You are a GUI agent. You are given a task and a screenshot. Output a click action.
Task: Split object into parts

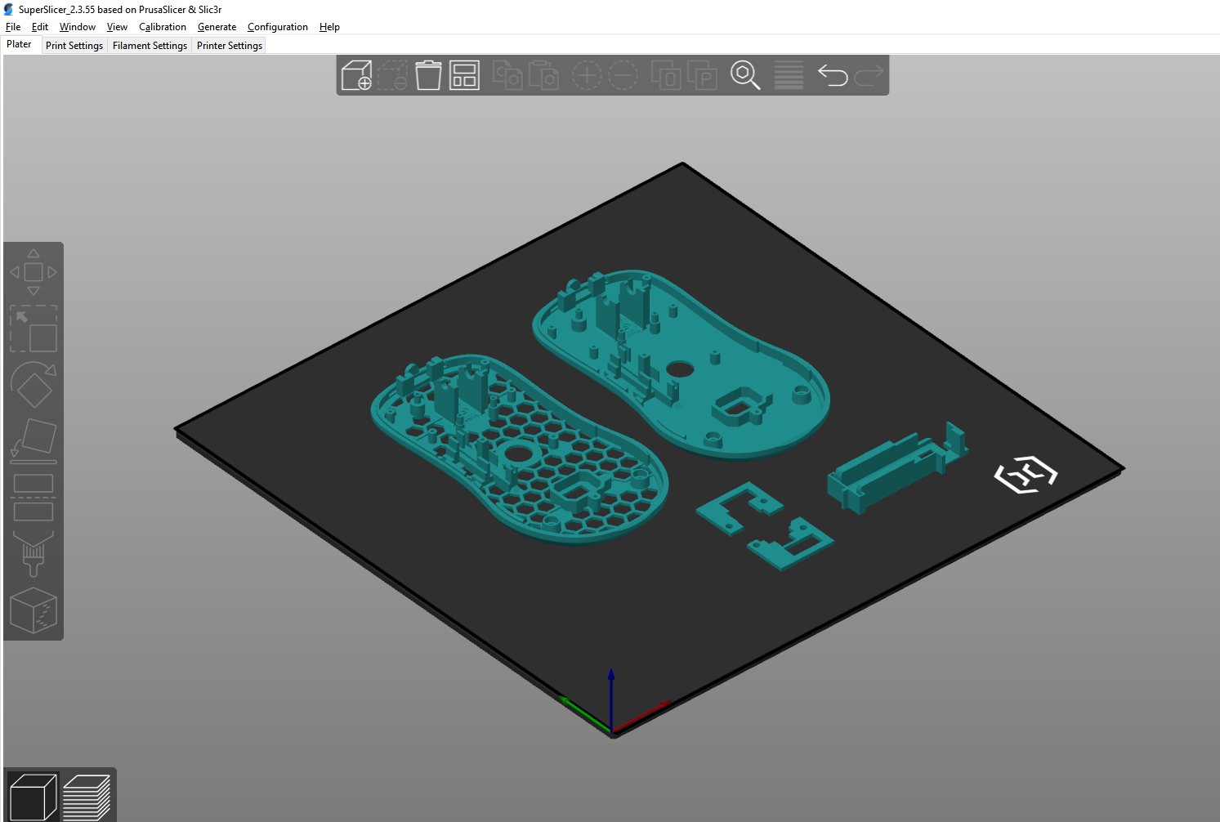pyautogui.click(x=702, y=74)
